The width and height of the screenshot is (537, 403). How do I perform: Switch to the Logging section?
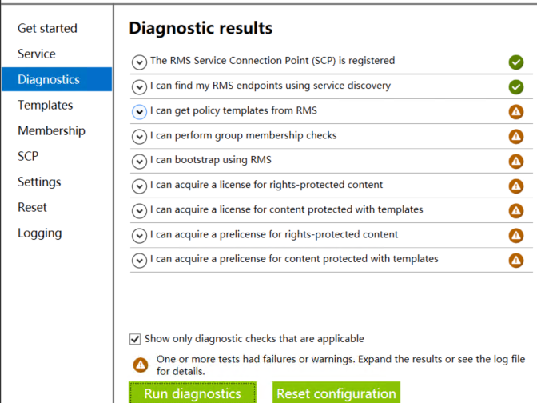point(40,233)
